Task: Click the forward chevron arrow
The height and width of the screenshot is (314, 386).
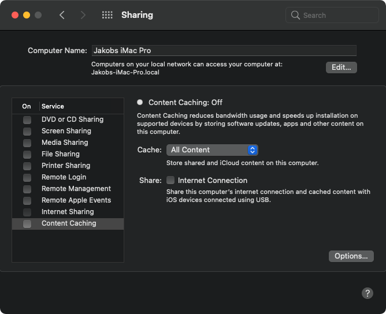Action: click(83, 15)
